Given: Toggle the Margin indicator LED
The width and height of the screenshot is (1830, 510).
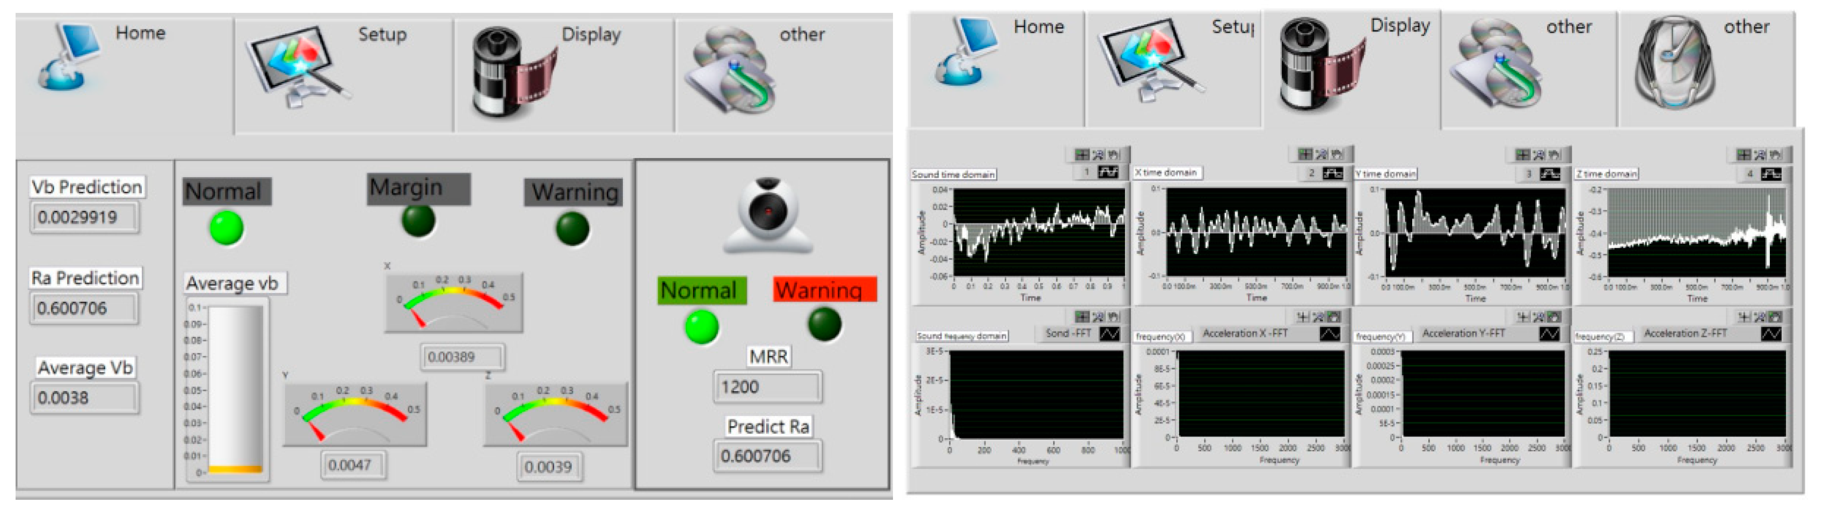Looking at the screenshot, I should pos(418,221).
